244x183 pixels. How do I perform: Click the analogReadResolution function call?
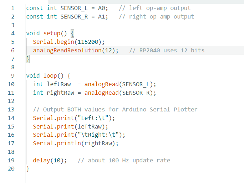point(67,50)
